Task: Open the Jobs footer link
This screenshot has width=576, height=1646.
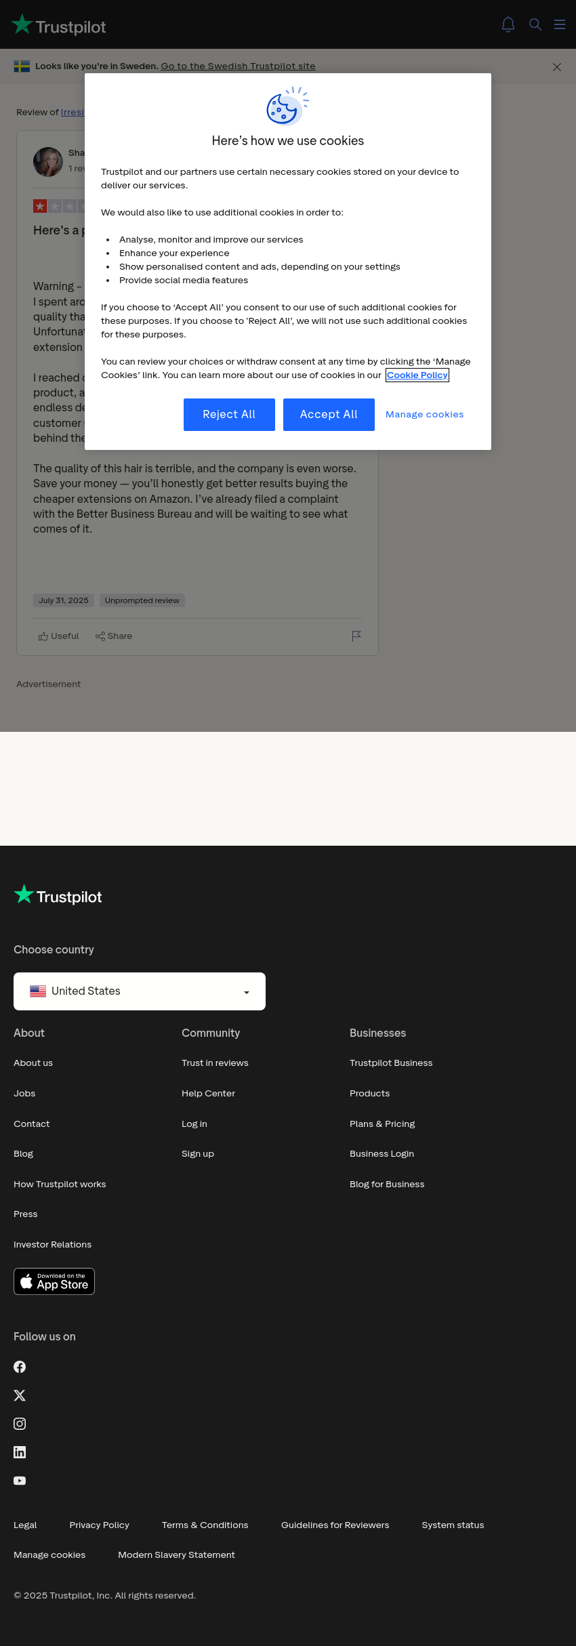Action: pos(24,1094)
